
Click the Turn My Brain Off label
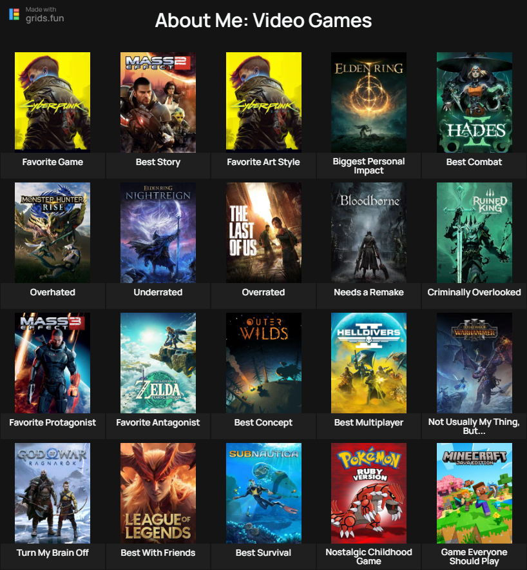(53, 553)
